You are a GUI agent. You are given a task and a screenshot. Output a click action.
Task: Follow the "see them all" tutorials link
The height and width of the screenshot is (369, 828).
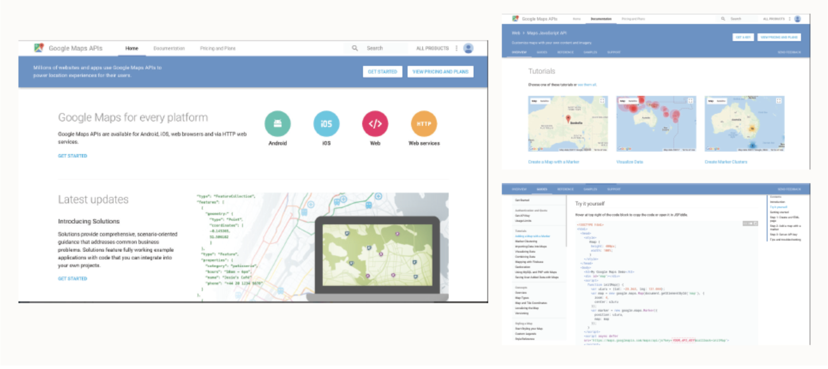click(587, 85)
